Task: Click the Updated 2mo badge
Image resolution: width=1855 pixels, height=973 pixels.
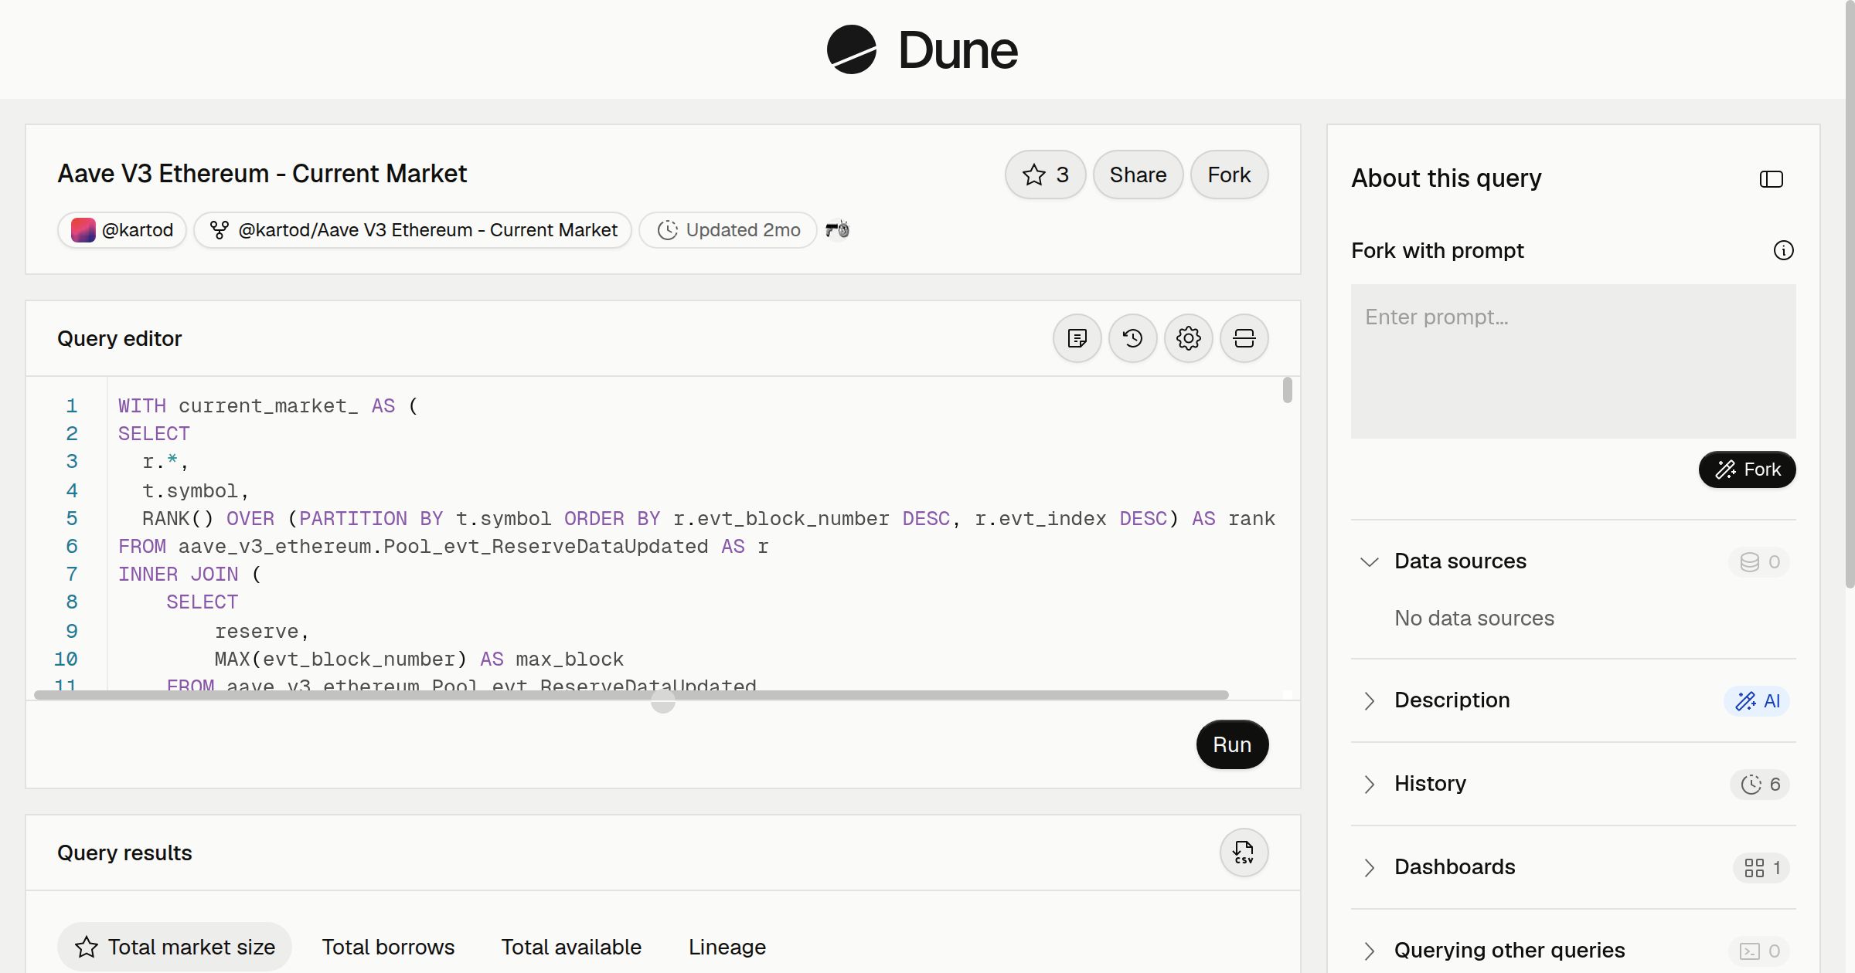Action: coord(728,230)
